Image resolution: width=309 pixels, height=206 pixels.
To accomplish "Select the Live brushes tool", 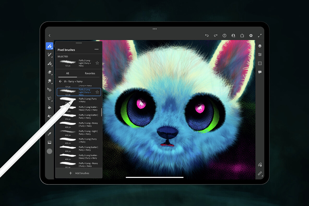I will pyautogui.click(x=50, y=55).
